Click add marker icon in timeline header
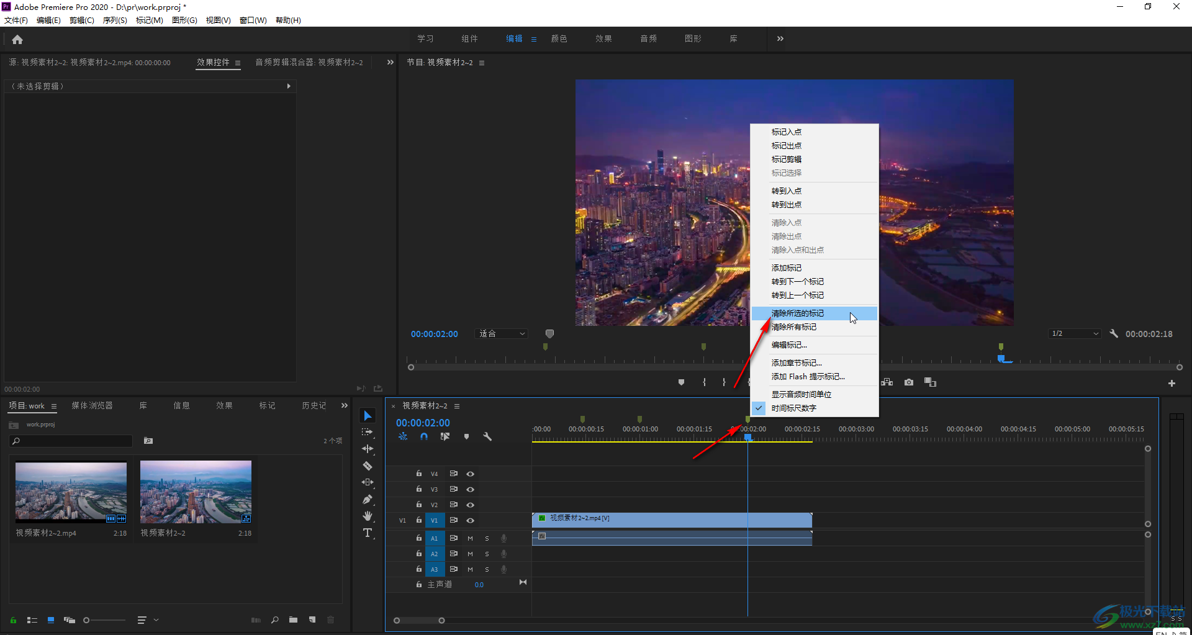The width and height of the screenshot is (1192, 635). click(466, 436)
